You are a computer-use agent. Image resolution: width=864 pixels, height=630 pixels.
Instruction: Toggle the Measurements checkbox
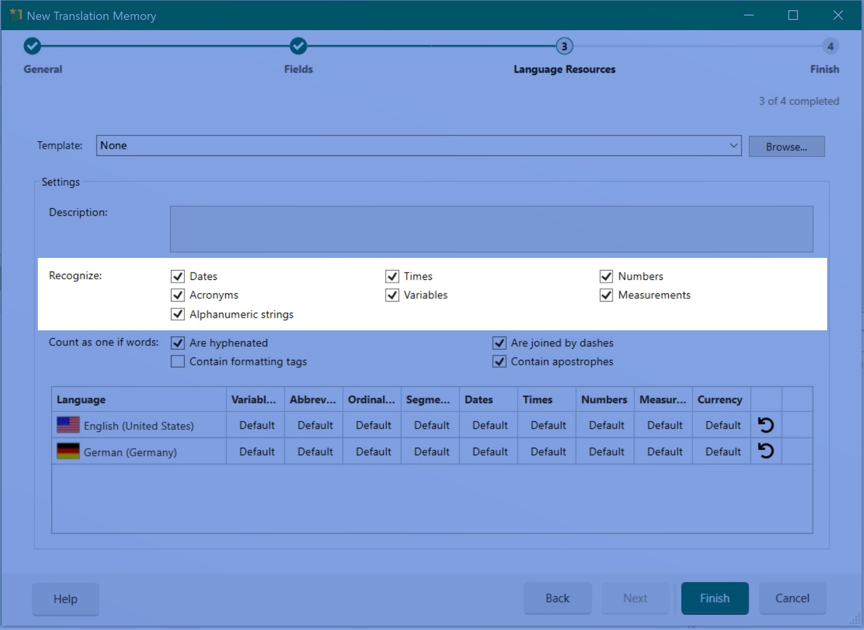(x=606, y=295)
